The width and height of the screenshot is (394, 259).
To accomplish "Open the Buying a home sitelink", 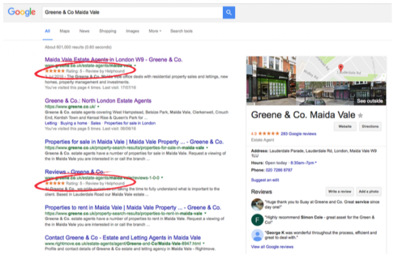I will pos(74,123).
